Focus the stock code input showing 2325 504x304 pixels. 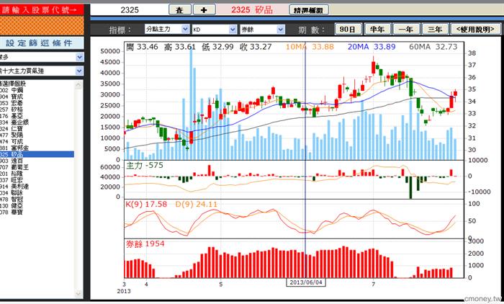(x=129, y=10)
